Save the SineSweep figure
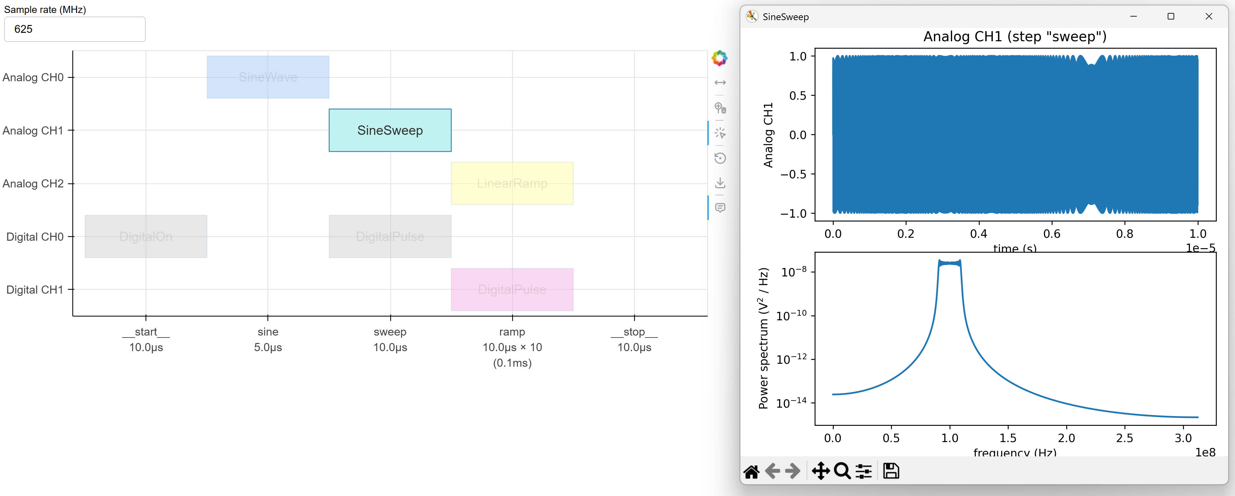Viewport: 1235px width, 496px height. [891, 471]
